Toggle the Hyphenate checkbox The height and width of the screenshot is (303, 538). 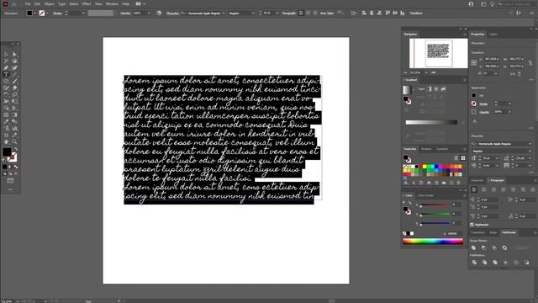click(x=472, y=225)
